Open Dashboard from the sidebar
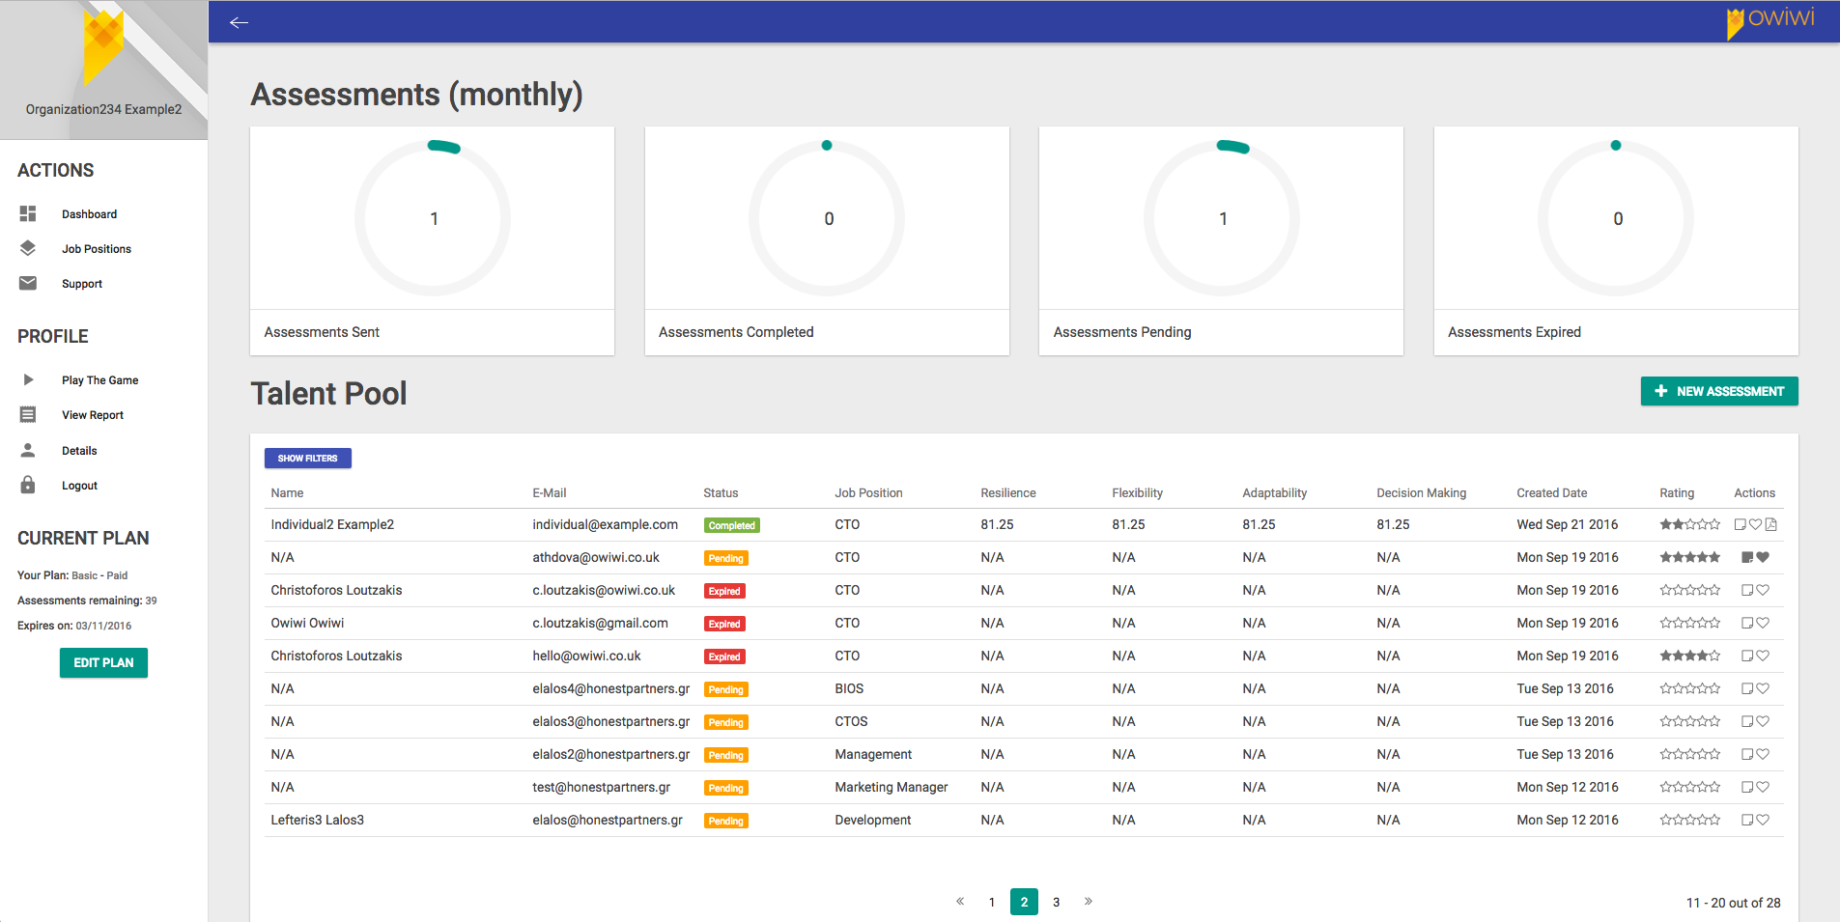This screenshot has height=922, width=1840. pyautogui.click(x=89, y=214)
